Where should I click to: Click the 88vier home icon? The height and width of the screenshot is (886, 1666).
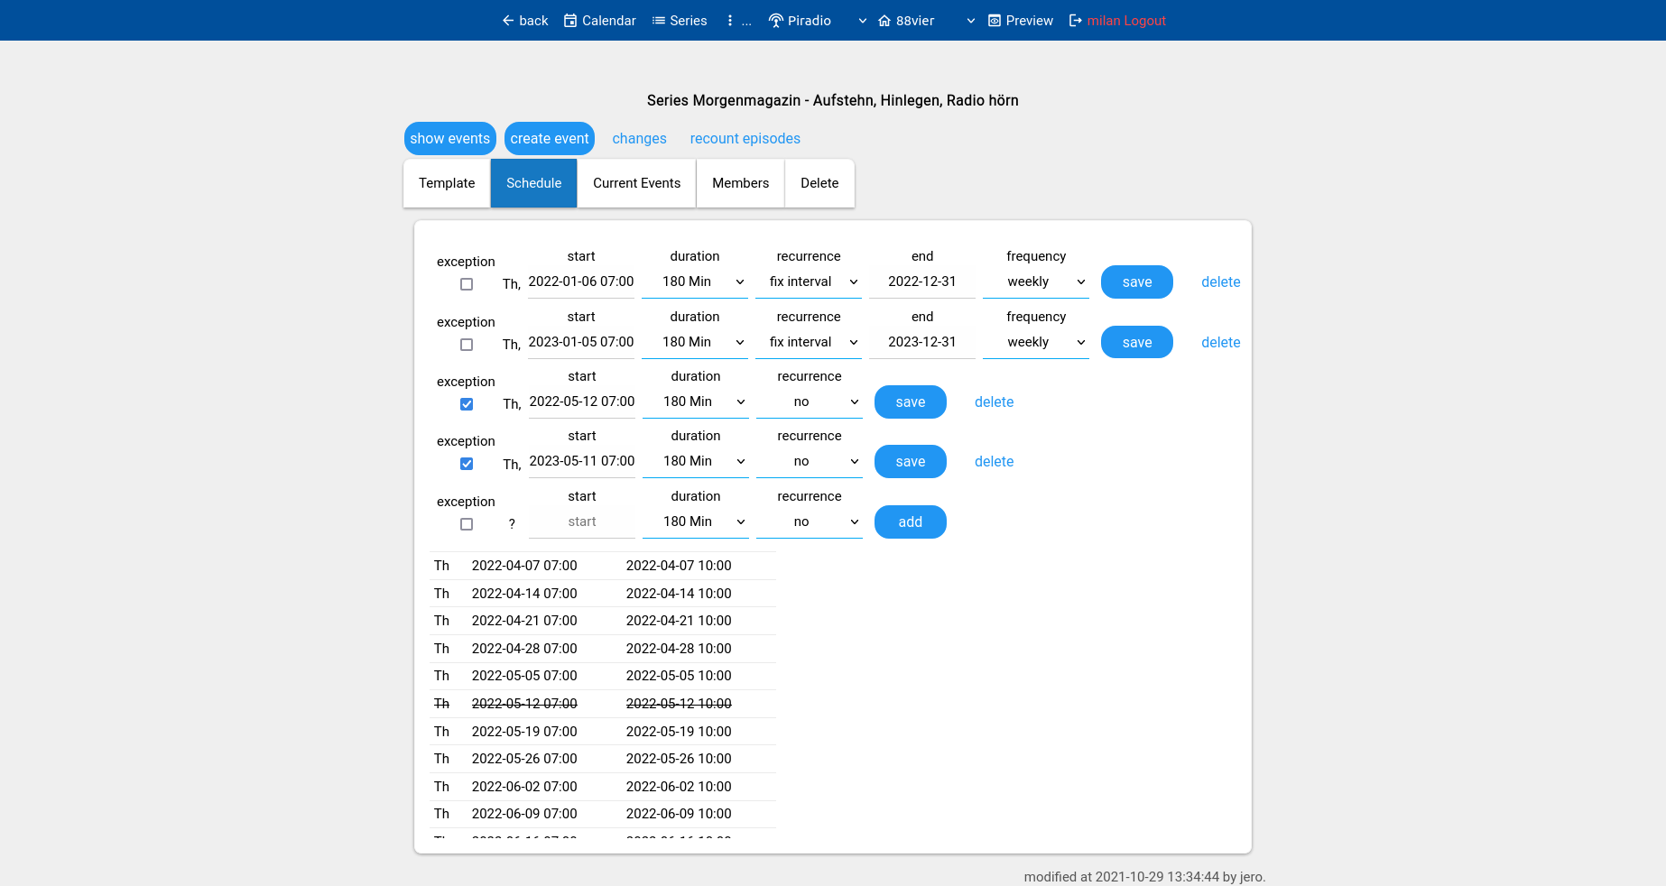(884, 21)
